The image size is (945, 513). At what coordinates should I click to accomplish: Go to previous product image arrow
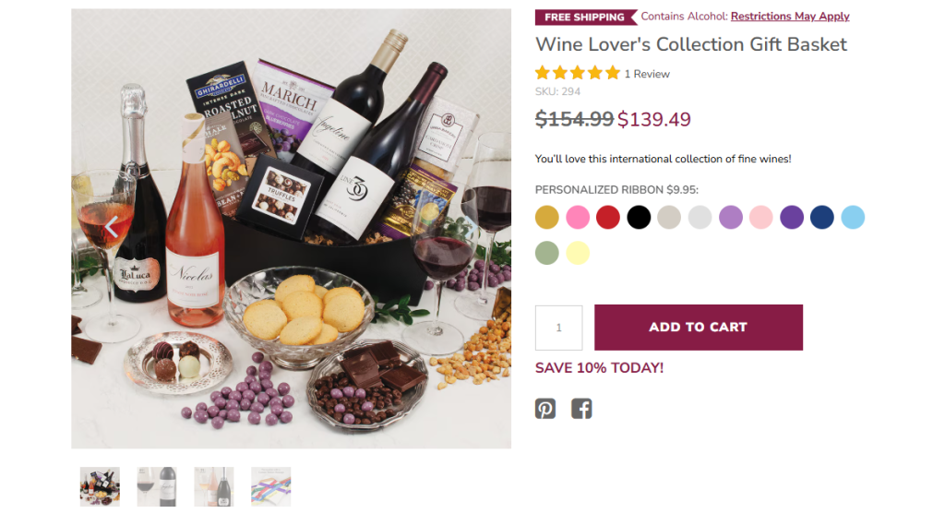[x=112, y=227]
